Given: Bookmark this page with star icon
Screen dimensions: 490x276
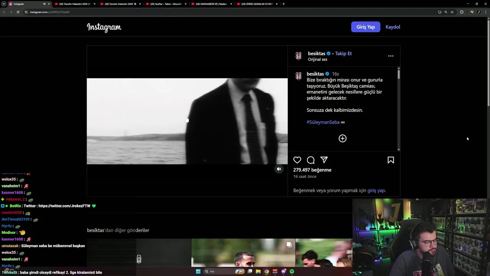Looking at the screenshot, I should pos(452,12).
